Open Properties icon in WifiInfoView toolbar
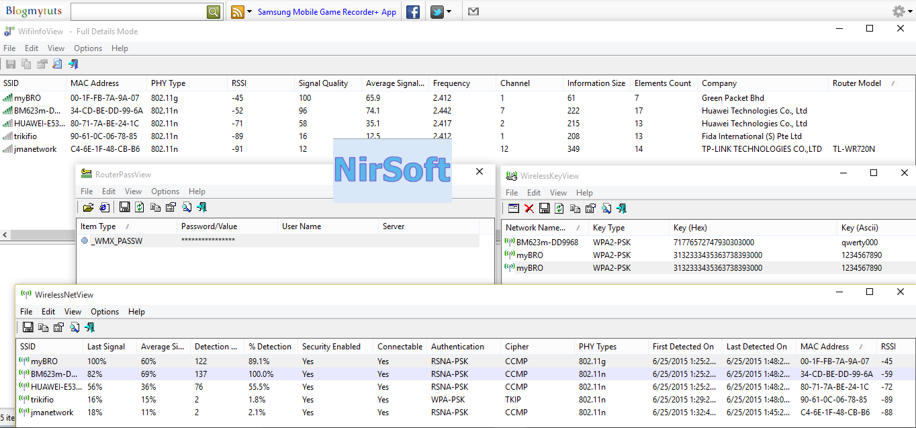The width and height of the screenshot is (916, 428). click(42, 64)
